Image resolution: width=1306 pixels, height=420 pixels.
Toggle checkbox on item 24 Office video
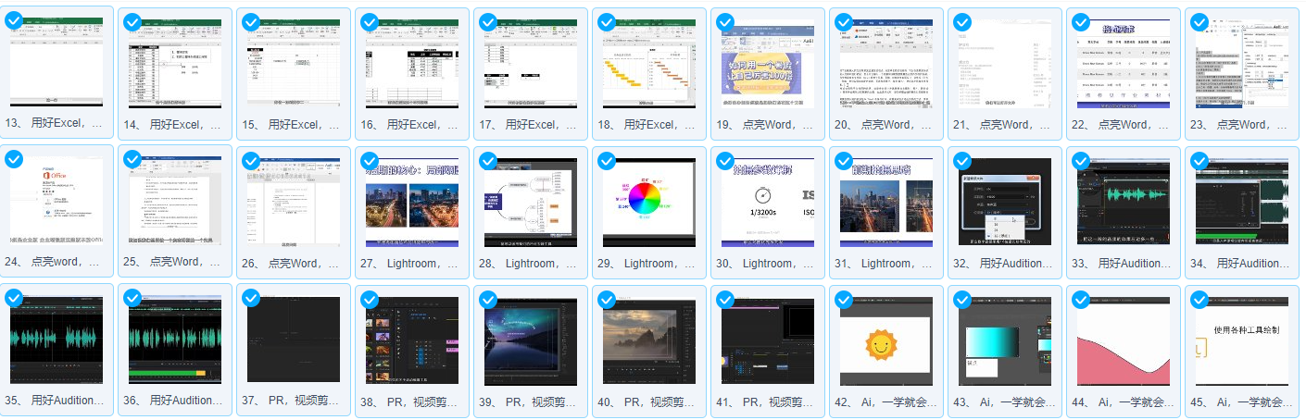tap(14, 160)
